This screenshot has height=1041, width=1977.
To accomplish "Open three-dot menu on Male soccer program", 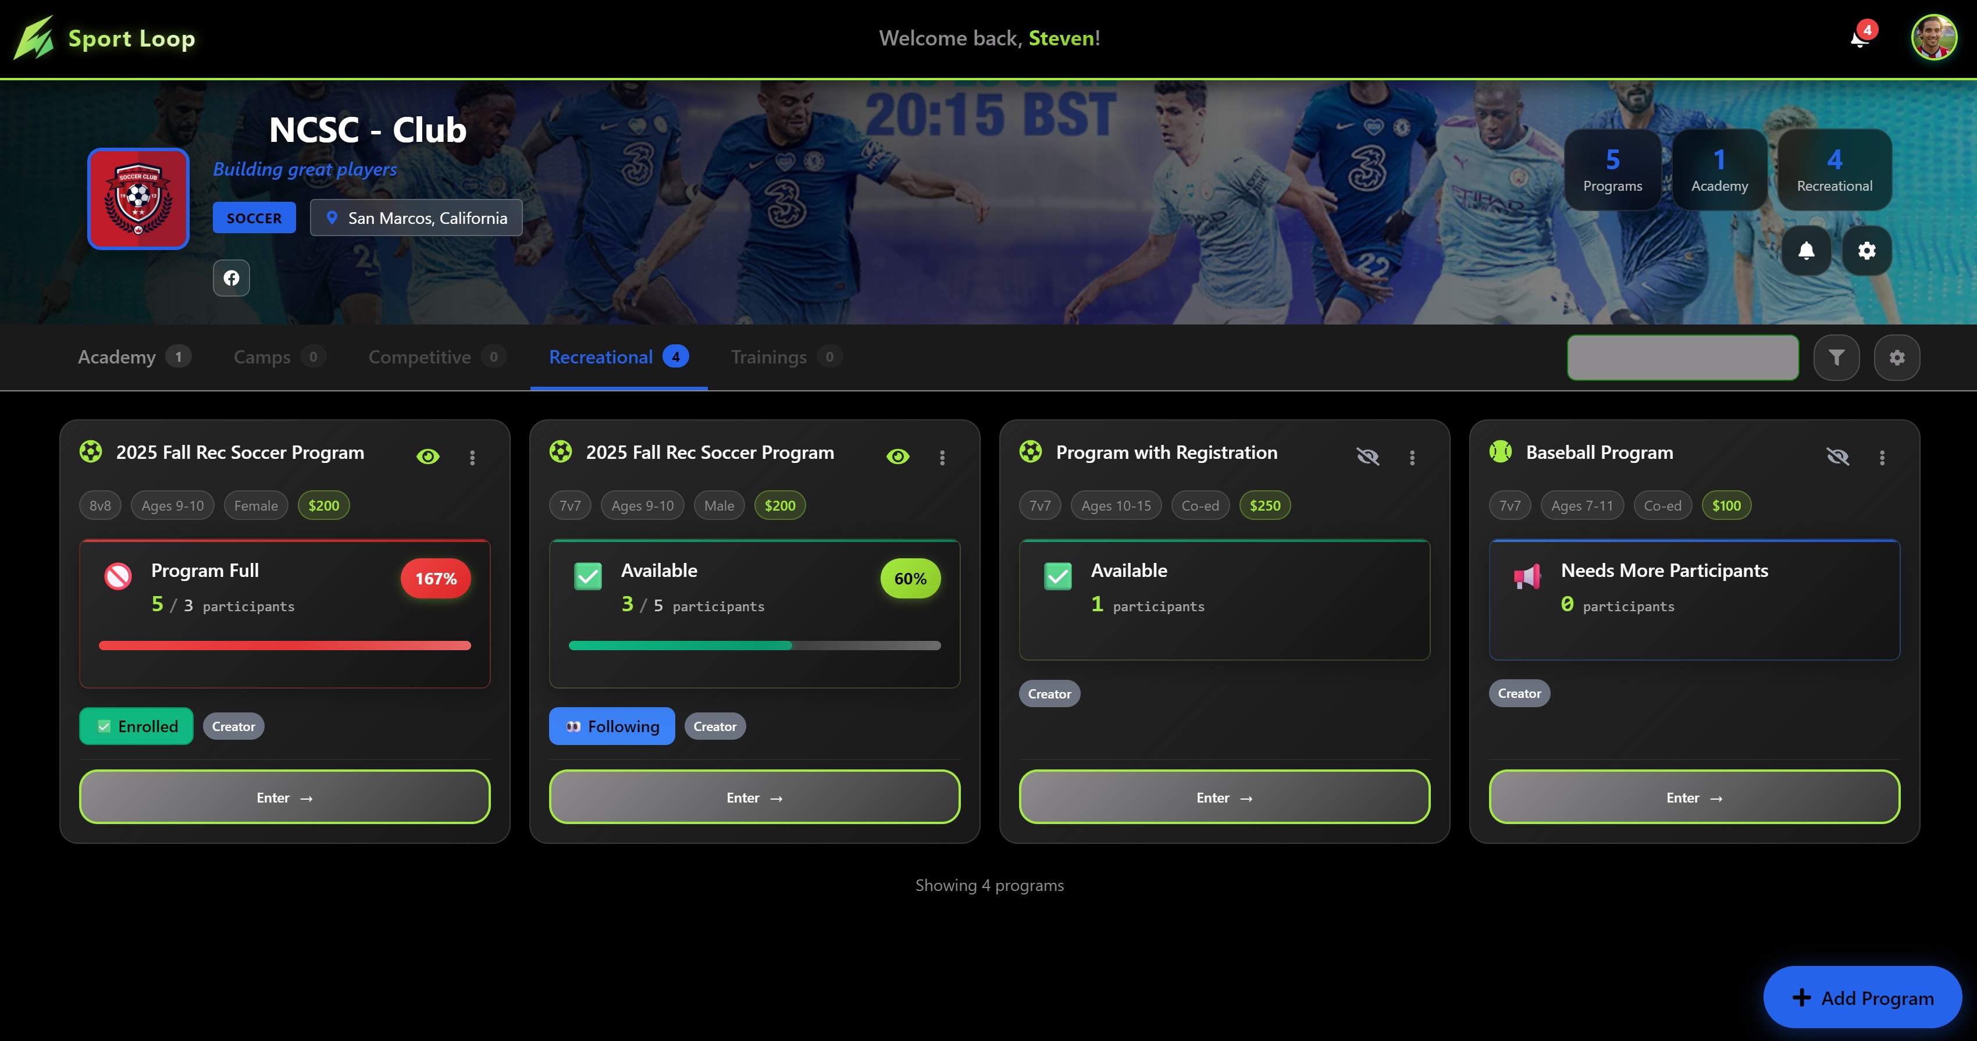I will click(942, 458).
